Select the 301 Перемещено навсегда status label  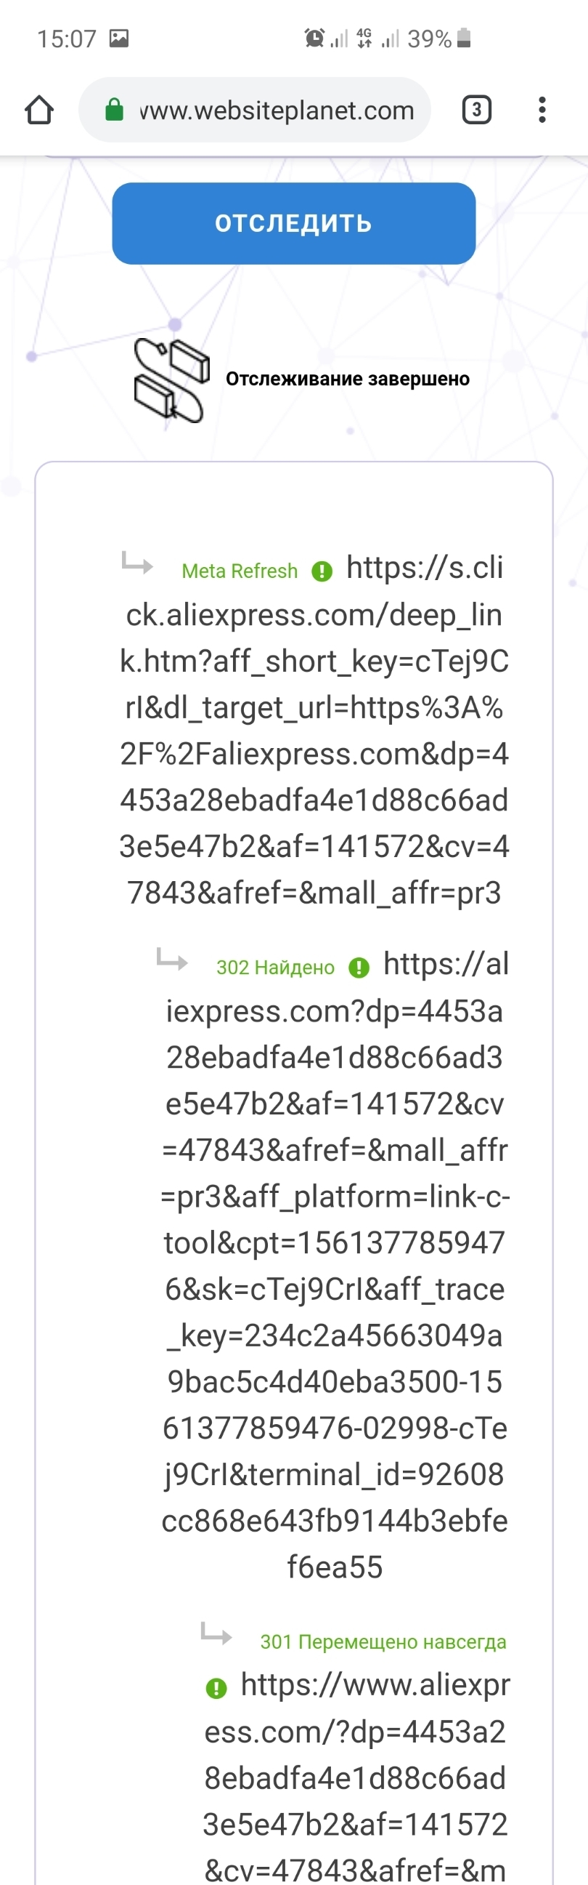click(383, 1642)
